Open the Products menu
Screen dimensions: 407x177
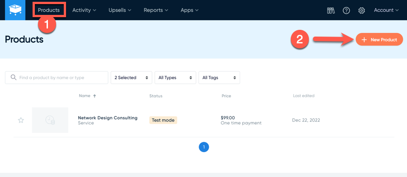tap(49, 10)
